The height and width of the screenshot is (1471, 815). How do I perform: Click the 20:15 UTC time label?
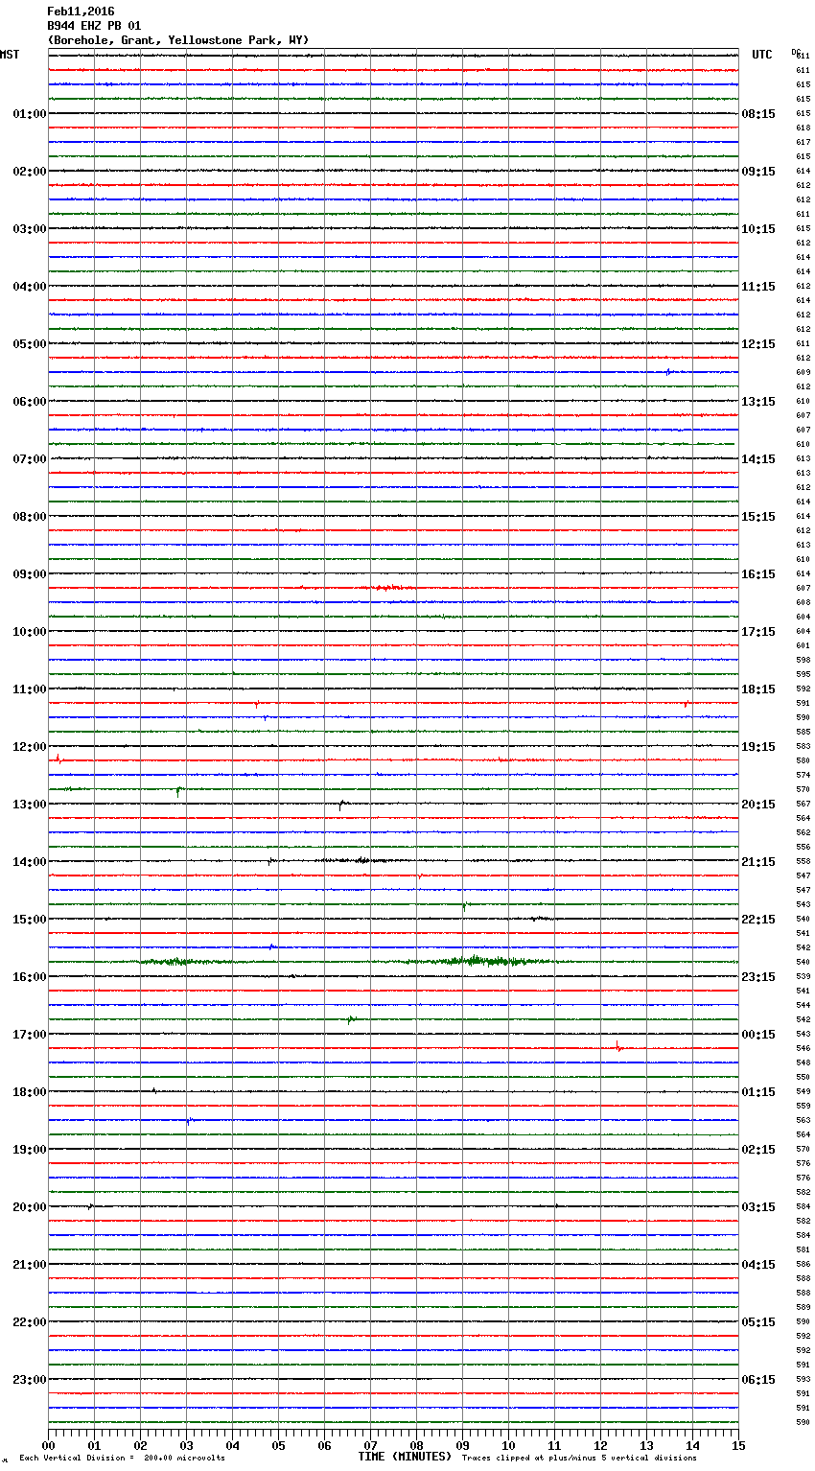(758, 805)
